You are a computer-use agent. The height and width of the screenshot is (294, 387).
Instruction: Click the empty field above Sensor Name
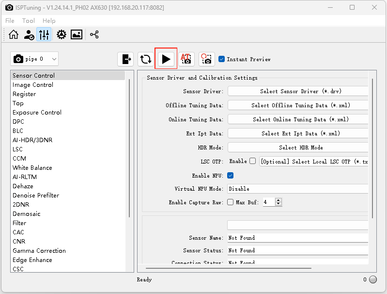(298, 225)
